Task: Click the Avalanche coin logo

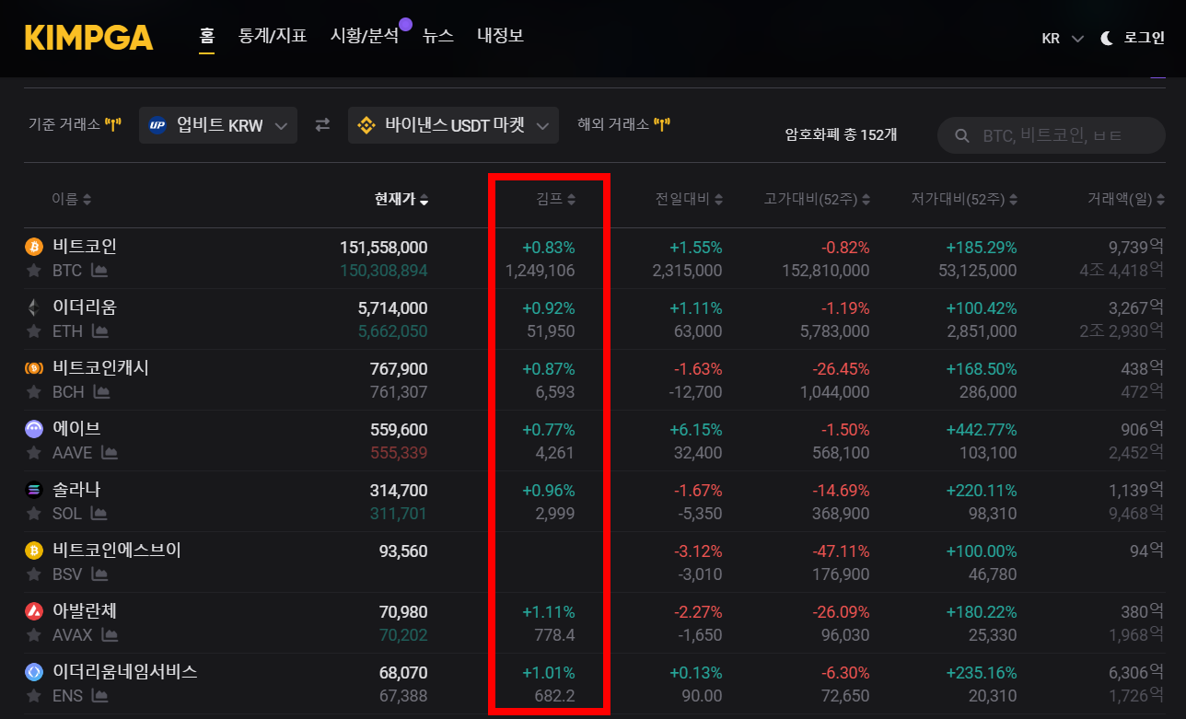Action: coord(34,611)
